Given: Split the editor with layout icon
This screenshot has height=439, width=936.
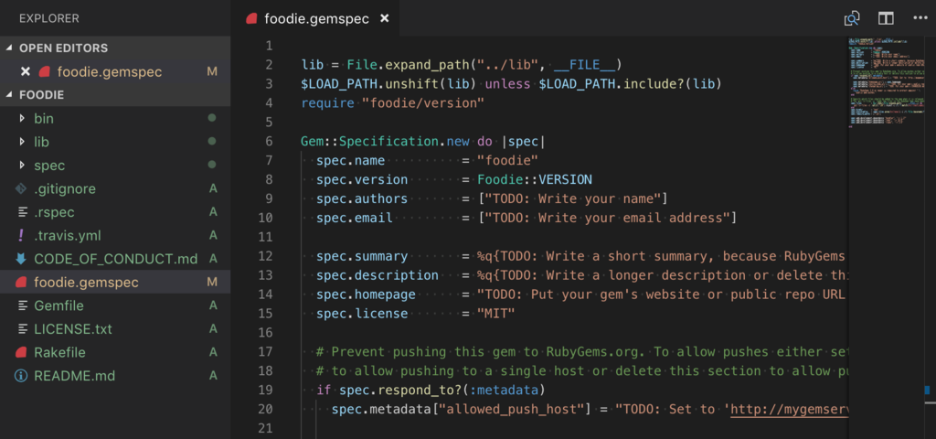Looking at the screenshot, I should tap(886, 18).
